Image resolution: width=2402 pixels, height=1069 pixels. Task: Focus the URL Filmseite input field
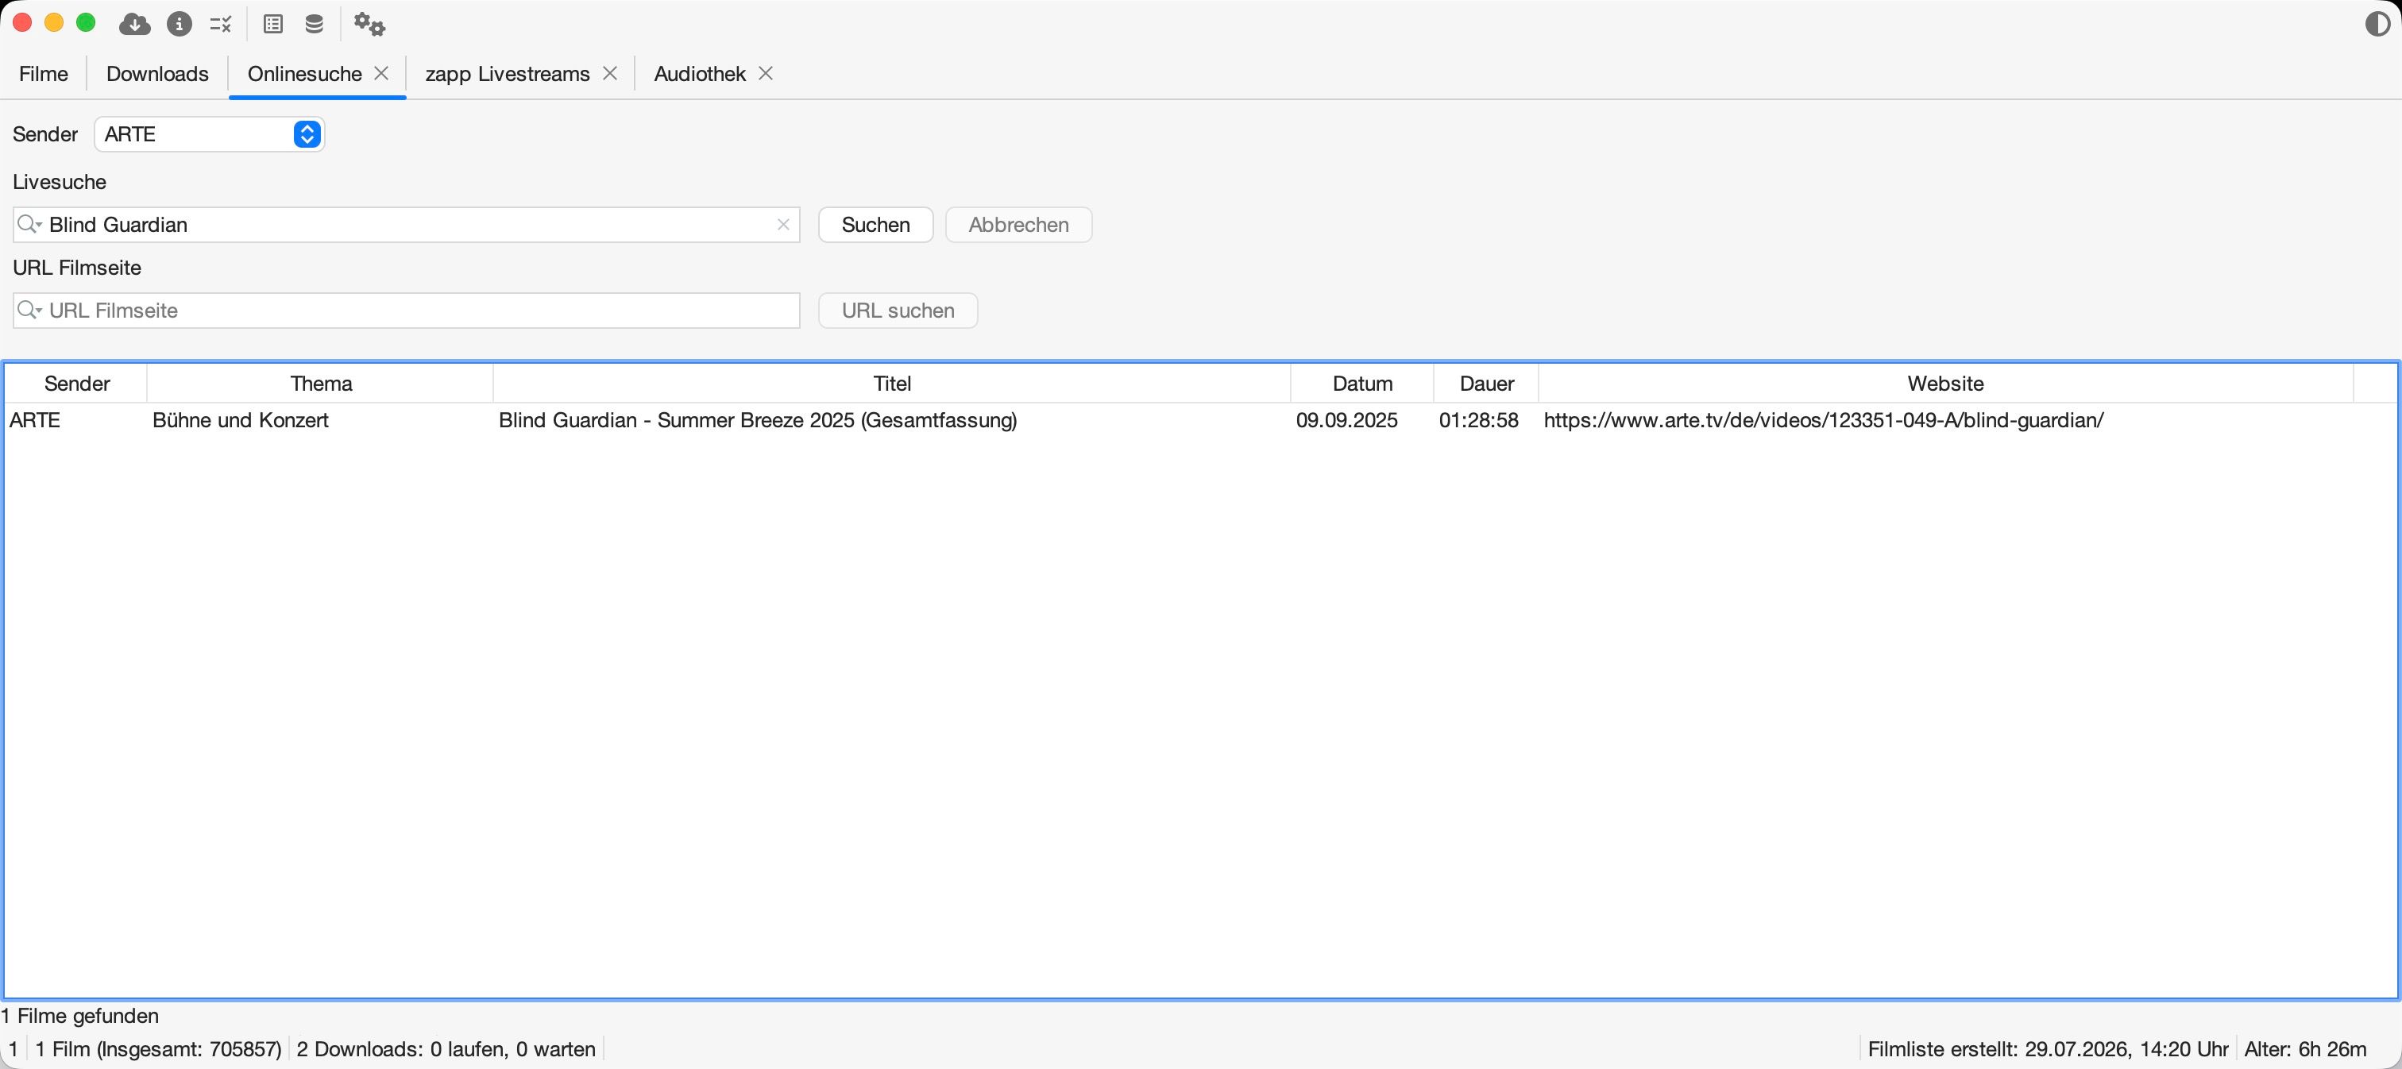click(407, 311)
